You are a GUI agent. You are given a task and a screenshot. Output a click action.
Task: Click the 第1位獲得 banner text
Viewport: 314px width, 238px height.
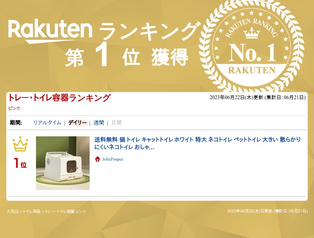pos(126,56)
